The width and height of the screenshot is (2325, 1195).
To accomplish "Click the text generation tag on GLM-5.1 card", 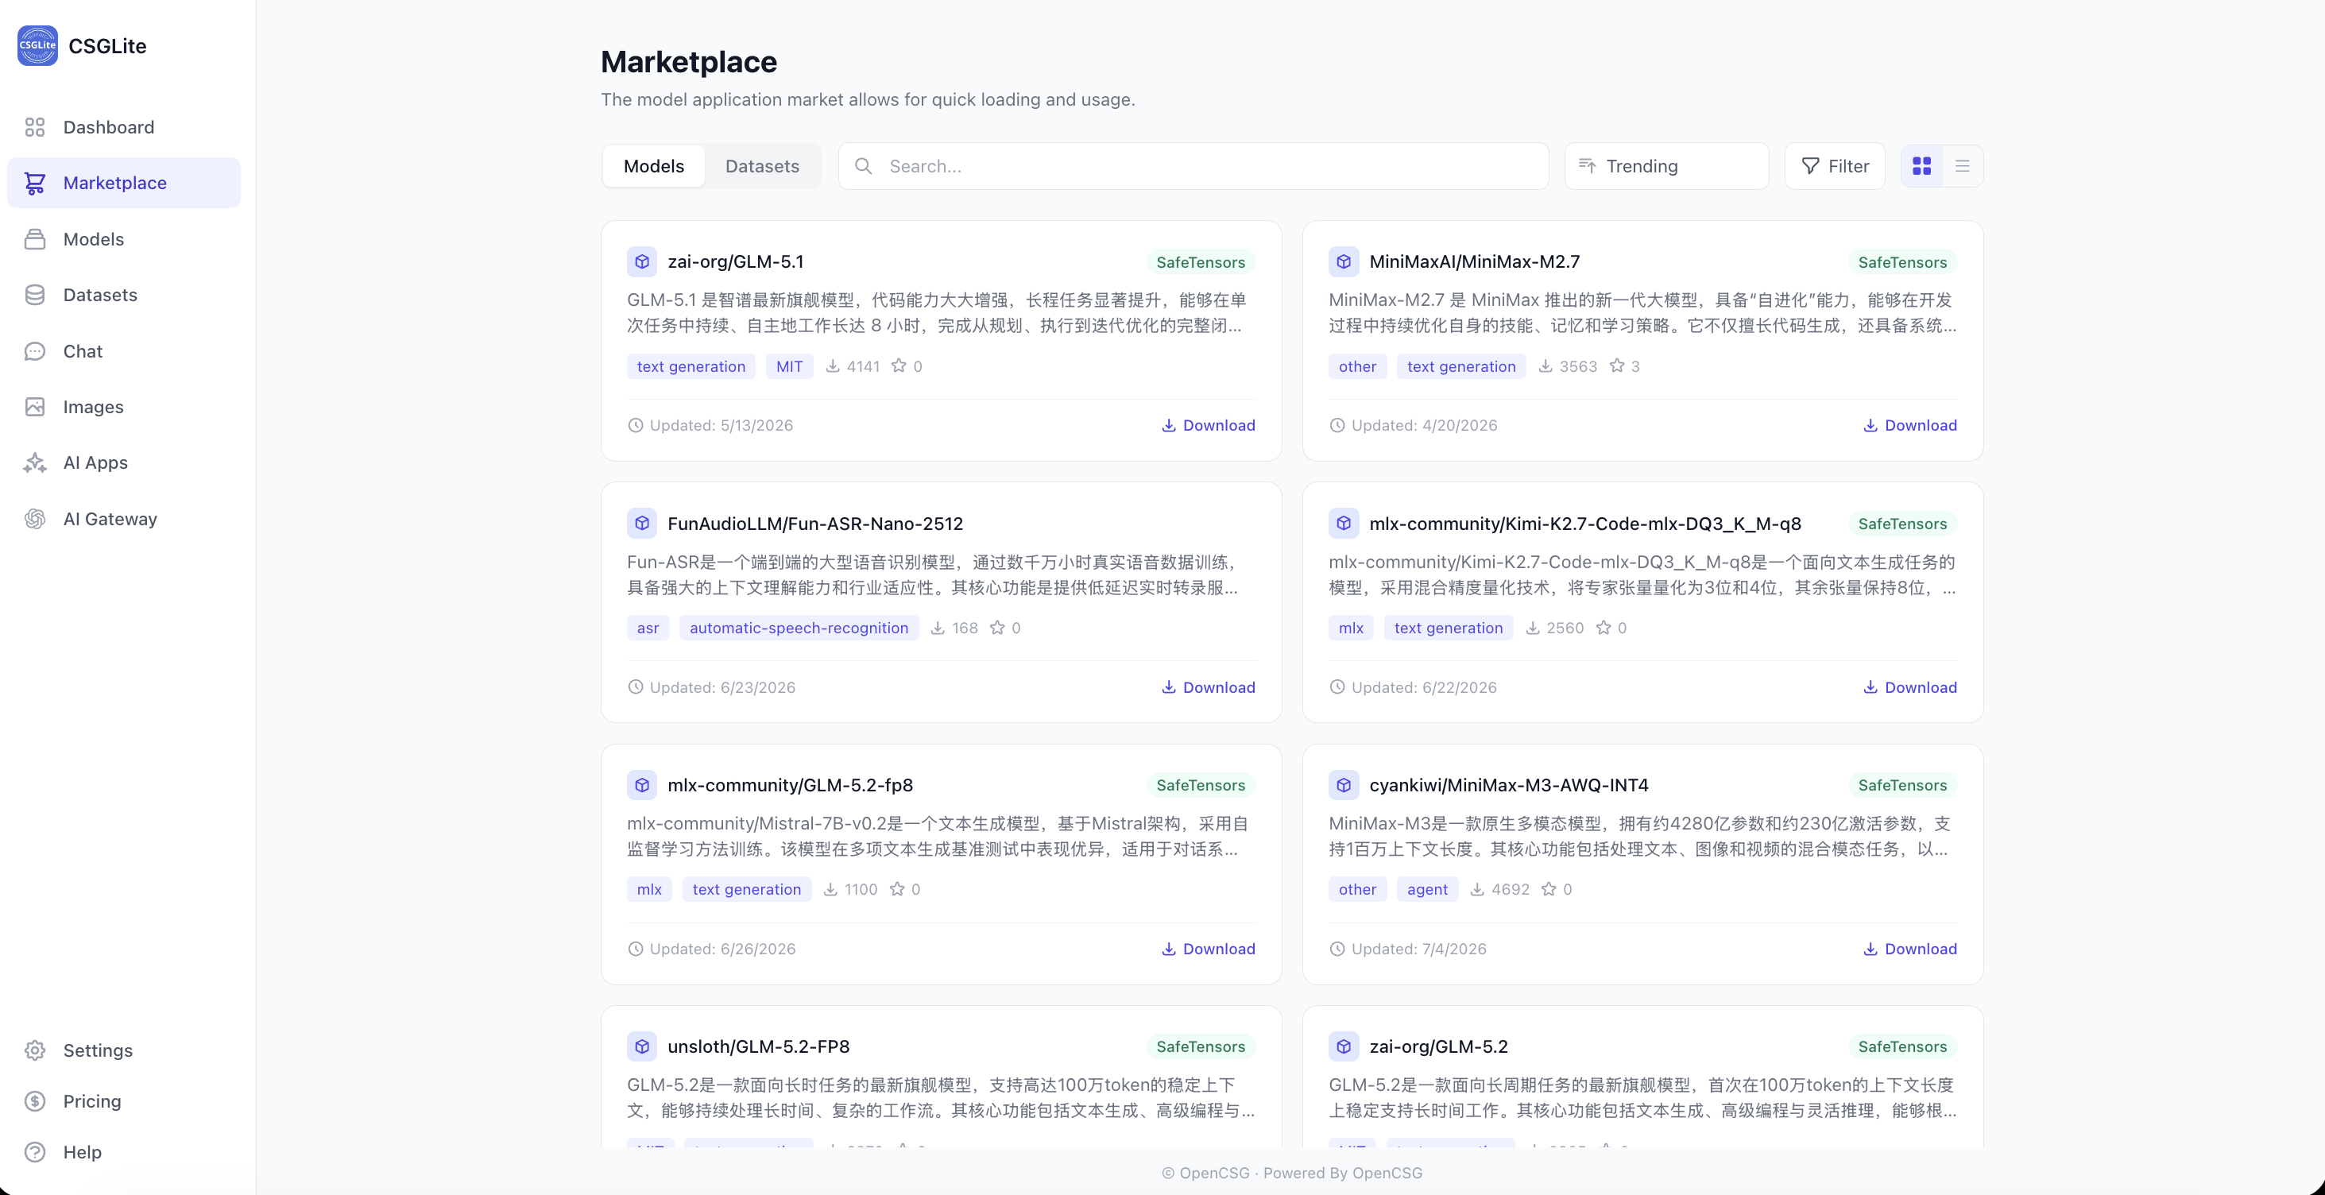I will click(x=691, y=365).
